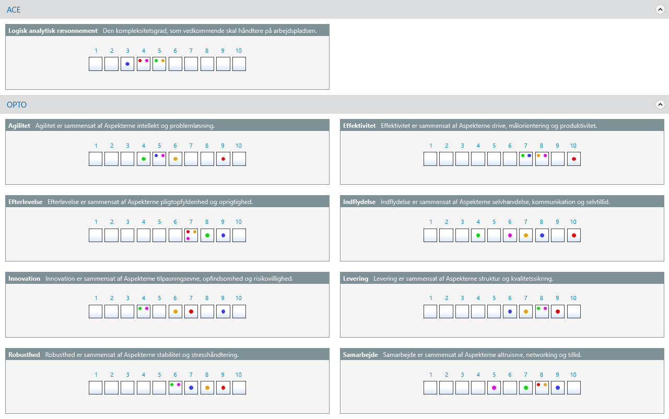The image size is (669, 419).
Task: Select empty score box 10 in Levering
Action: click(x=574, y=312)
